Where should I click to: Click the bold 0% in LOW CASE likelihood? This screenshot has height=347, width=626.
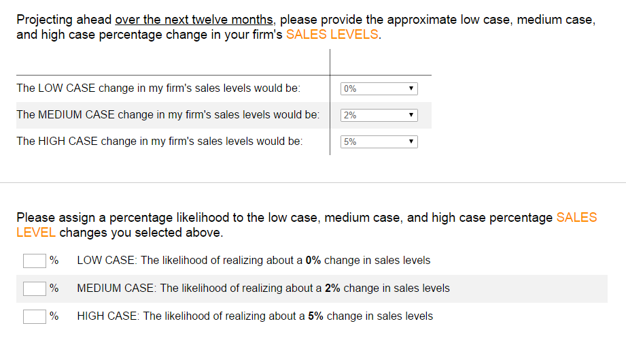tap(313, 260)
